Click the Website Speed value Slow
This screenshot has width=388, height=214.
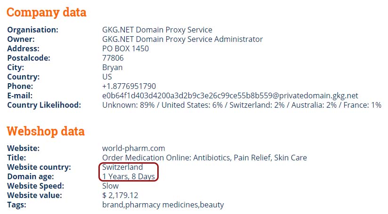(110, 186)
